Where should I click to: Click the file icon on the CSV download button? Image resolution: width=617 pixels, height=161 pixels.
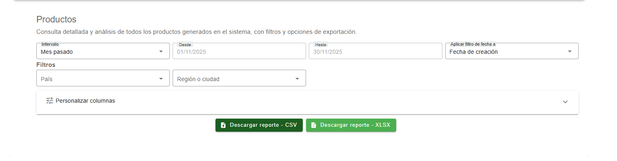click(223, 125)
